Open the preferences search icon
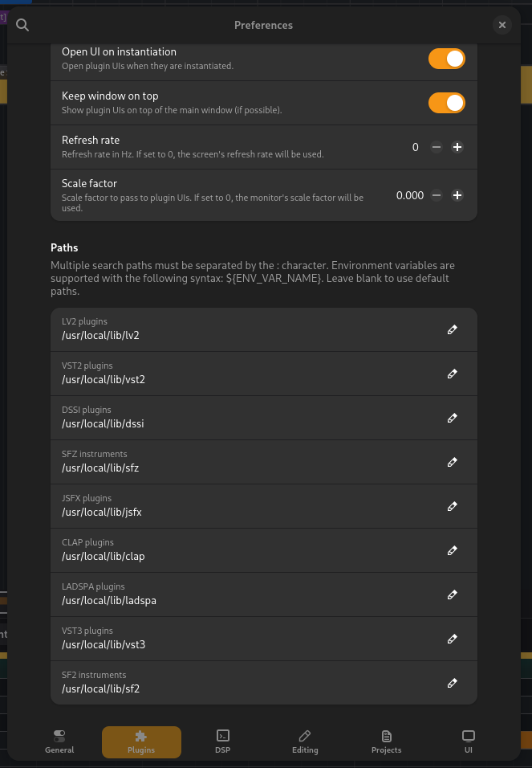The image size is (532, 768). [22, 25]
